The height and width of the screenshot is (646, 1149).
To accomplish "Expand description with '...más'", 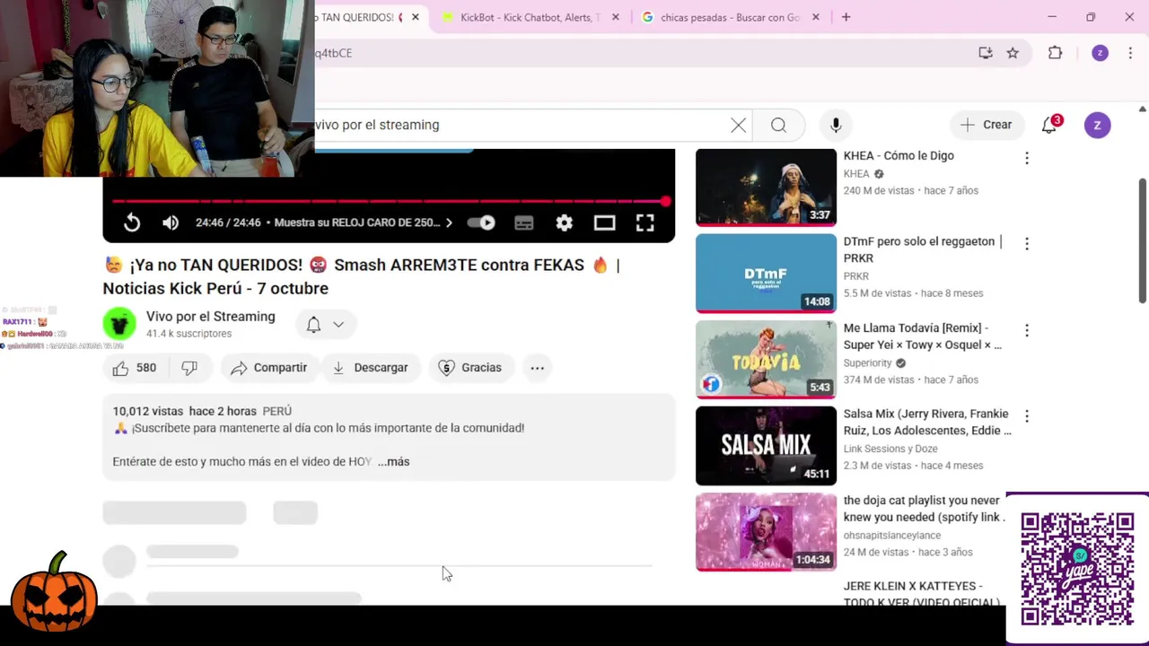I will (393, 461).
